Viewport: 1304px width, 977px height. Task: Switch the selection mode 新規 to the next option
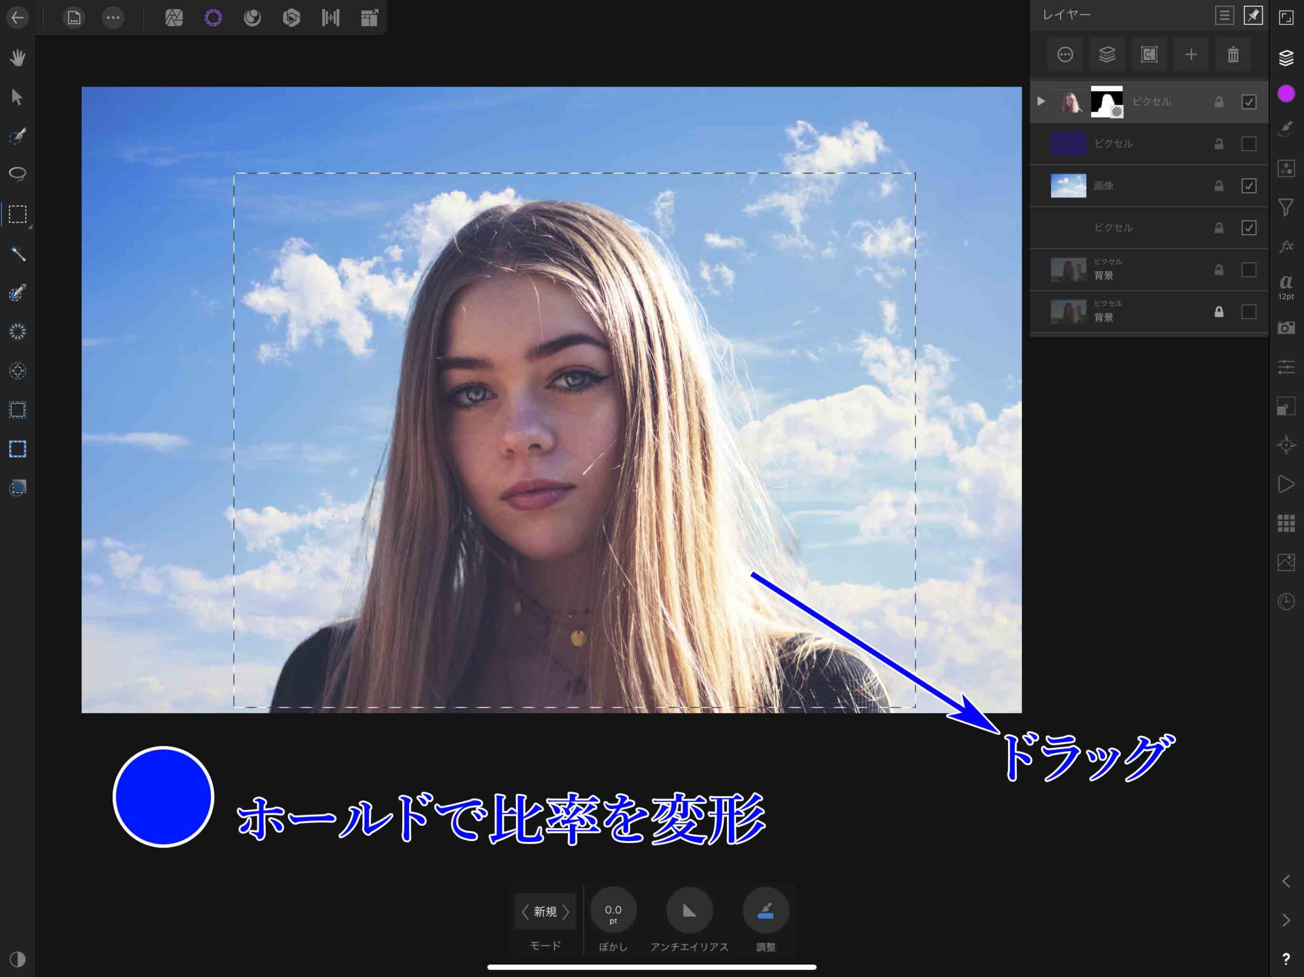566,912
